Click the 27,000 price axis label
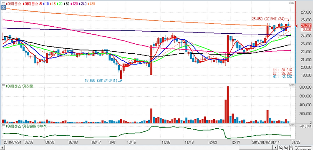This screenshot has height=150, width=313. (306, 12)
